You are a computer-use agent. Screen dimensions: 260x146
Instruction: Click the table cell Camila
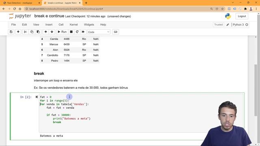pyautogui.click(x=54, y=39)
